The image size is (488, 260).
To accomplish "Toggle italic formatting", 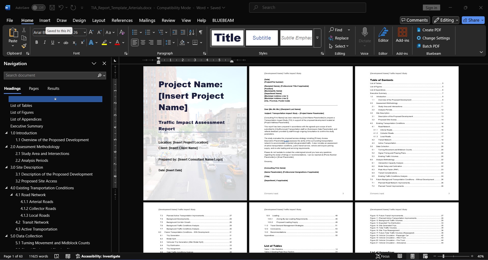I will [45, 42].
